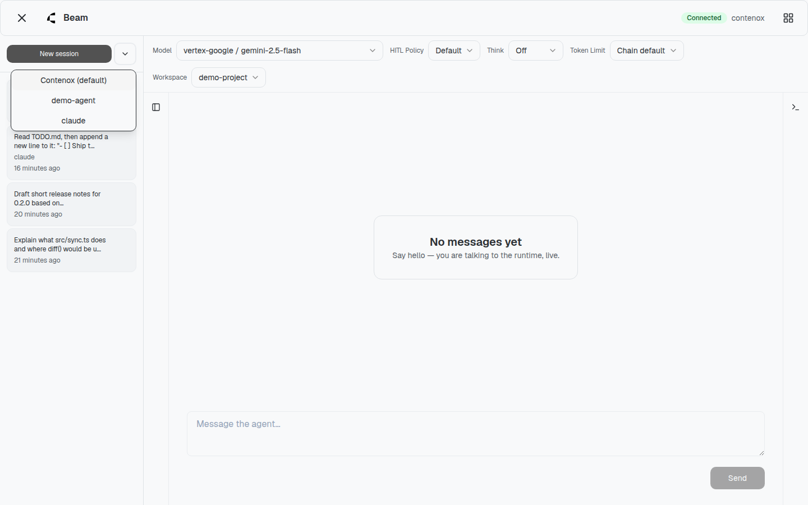The image size is (808, 505).
Task: Click the contenox account label
Action: click(748, 18)
